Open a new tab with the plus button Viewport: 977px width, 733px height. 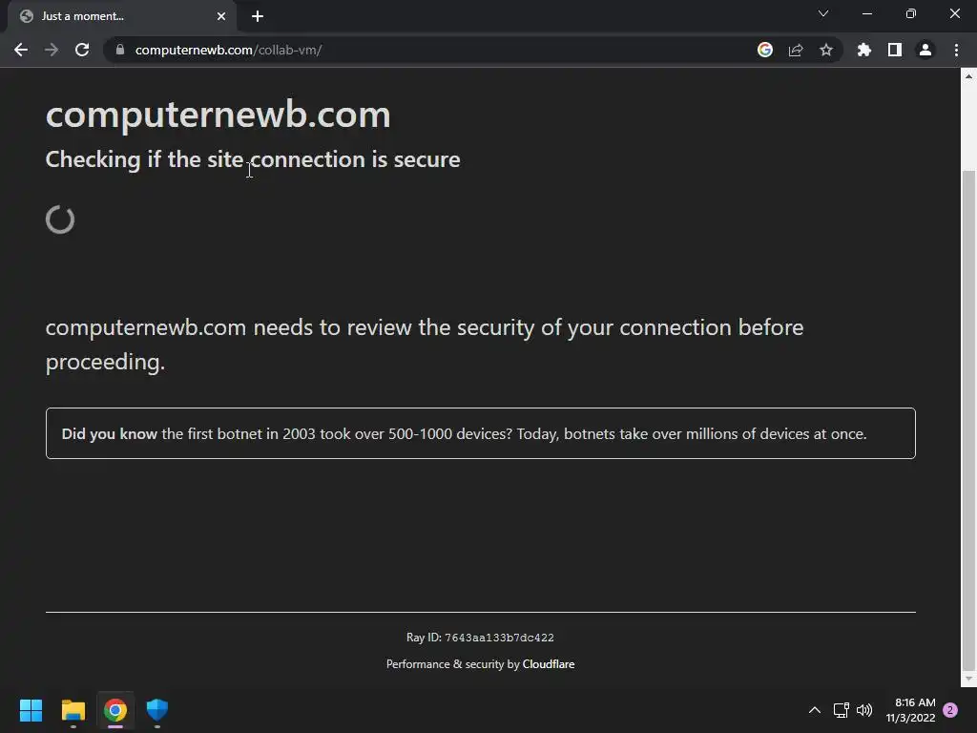tap(258, 16)
